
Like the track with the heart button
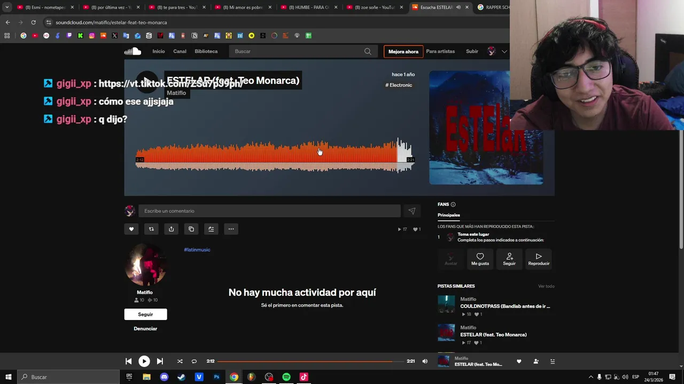point(131,229)
